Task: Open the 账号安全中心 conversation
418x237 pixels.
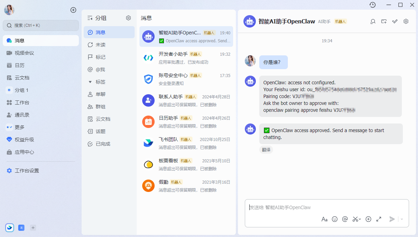Action: pos(186,79)
